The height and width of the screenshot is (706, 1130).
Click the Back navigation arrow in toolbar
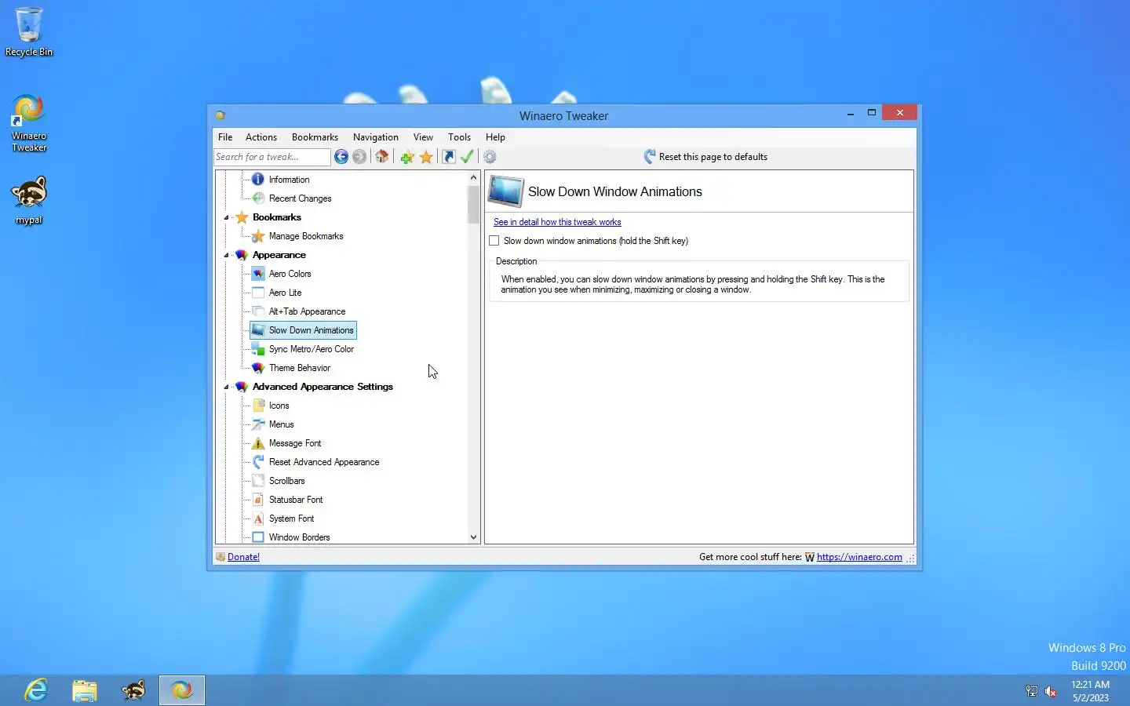click(x=341, y=157)
